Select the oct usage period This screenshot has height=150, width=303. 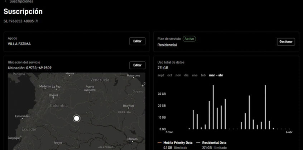point(170,75)
